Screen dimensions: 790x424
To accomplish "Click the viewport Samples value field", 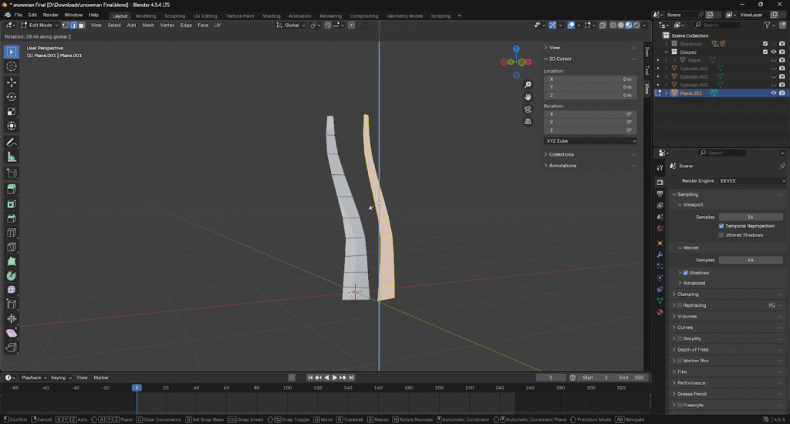I will click(750, 217).
